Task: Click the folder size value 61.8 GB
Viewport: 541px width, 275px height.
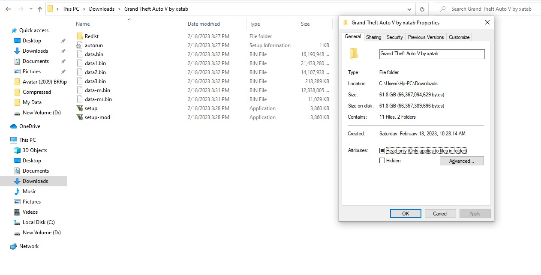Action: pyautogui.click(x=412, y=95)
